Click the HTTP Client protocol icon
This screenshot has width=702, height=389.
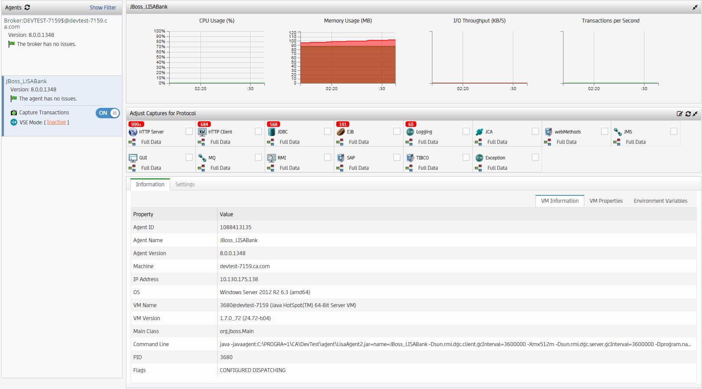(202, 132)
